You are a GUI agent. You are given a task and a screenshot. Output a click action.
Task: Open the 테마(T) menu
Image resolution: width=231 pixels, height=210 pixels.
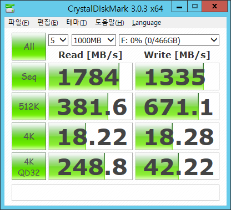[77, 23]
